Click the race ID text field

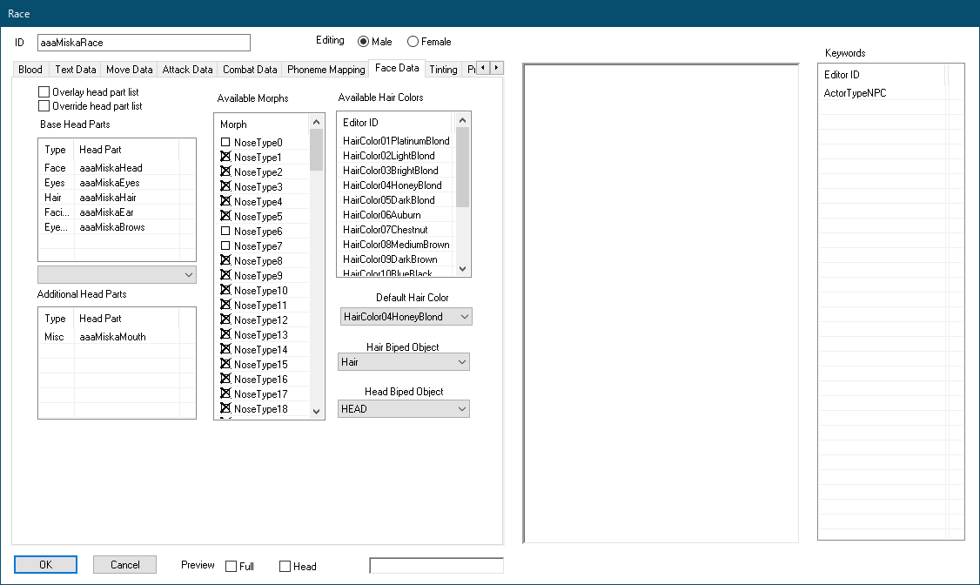click(x=144, y=43)
